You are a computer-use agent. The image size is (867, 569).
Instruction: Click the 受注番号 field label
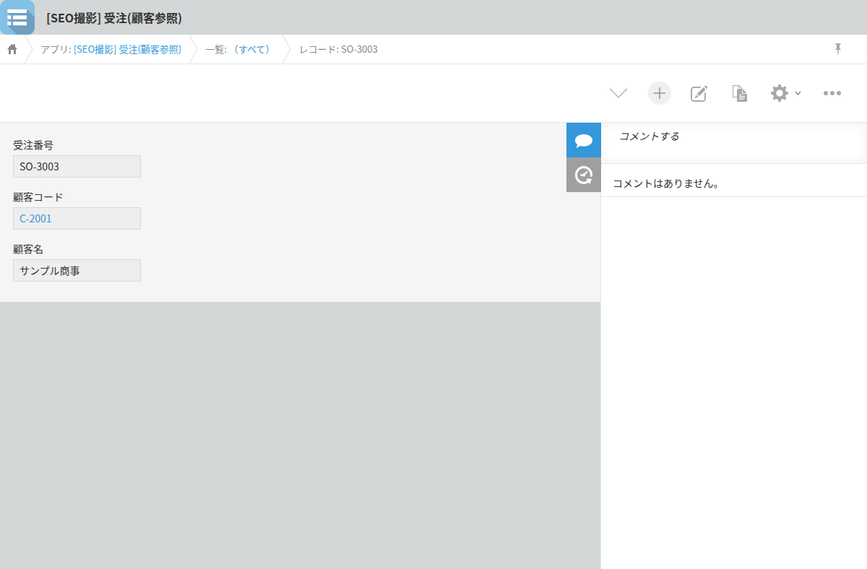point(33,145)
